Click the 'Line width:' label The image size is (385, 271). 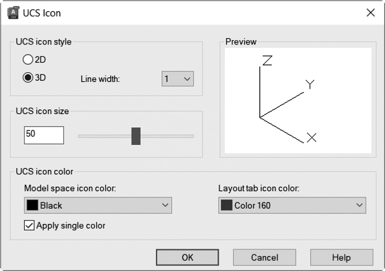click(100, 79)
